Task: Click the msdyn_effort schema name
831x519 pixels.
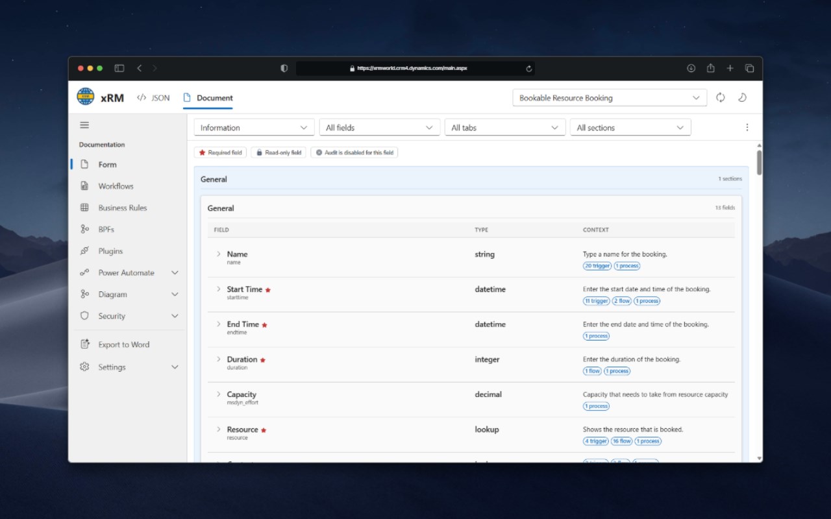Action: point(243,403)
